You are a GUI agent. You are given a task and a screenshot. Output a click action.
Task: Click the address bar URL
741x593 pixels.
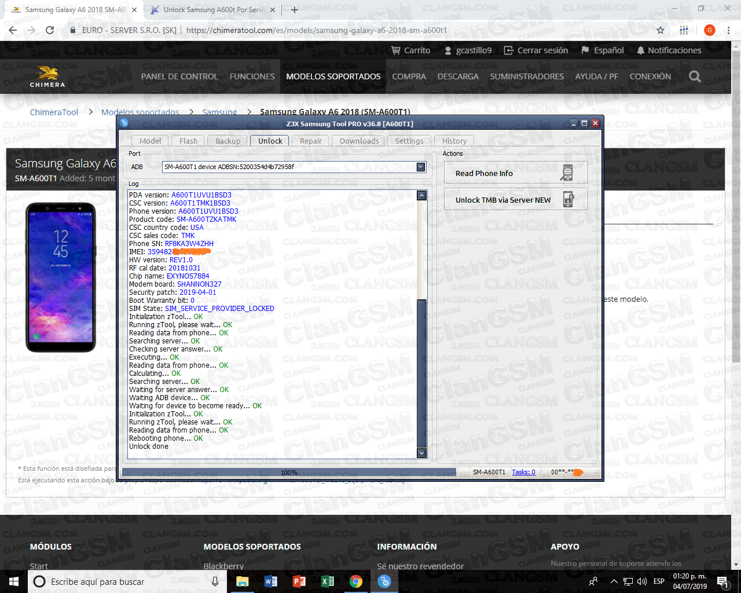click(317, 30)
